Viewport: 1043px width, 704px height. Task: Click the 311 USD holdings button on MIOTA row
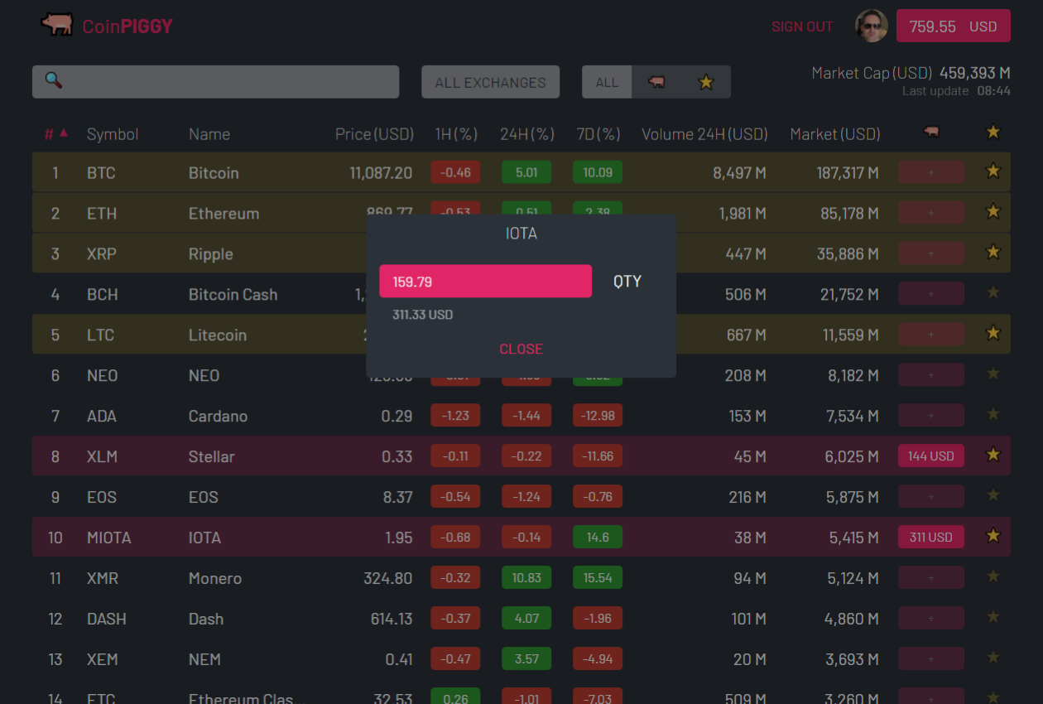click(x=930, y=537)
